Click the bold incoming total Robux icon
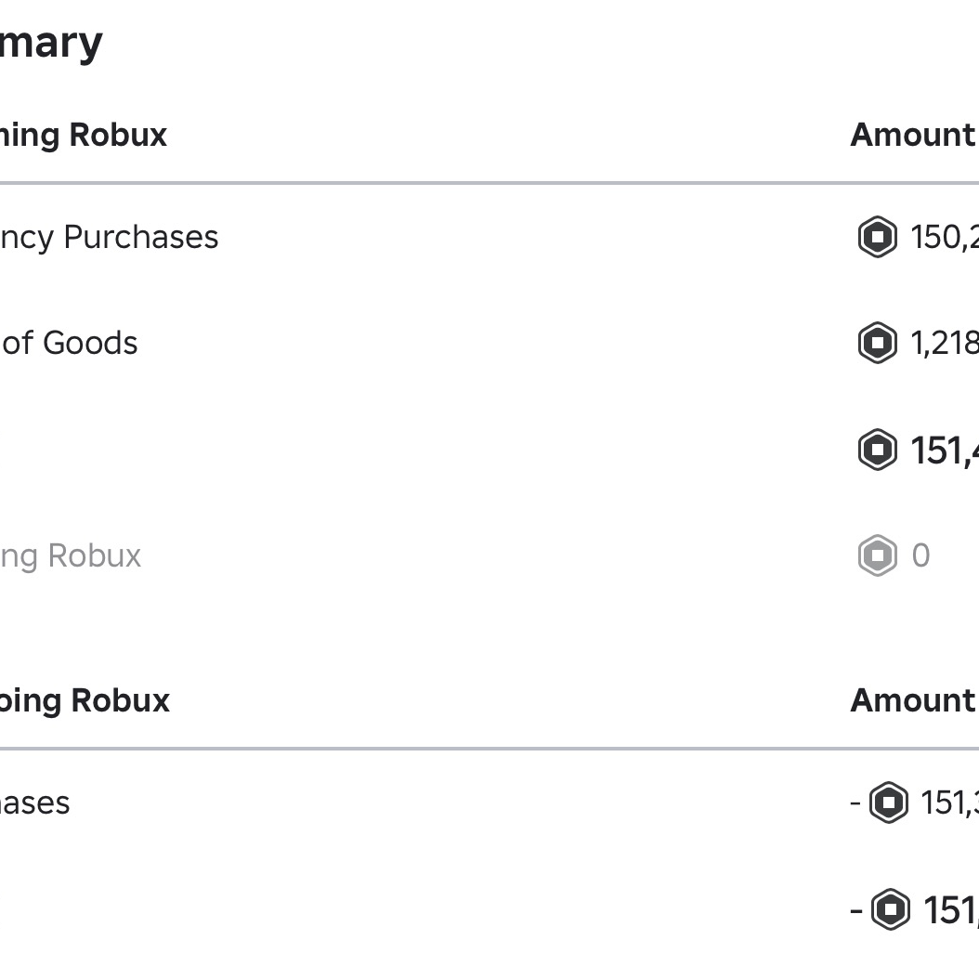The height and width of the screenshot is (979, 979). pos(877,450)
